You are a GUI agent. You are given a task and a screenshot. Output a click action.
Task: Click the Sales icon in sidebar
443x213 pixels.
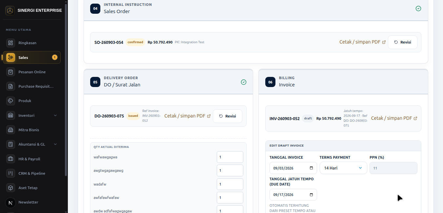10,57
